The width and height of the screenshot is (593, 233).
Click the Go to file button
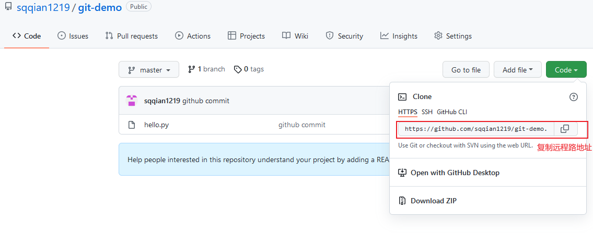tap(466, 70)
